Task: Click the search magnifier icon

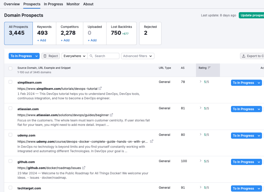Action: (91, 56)
